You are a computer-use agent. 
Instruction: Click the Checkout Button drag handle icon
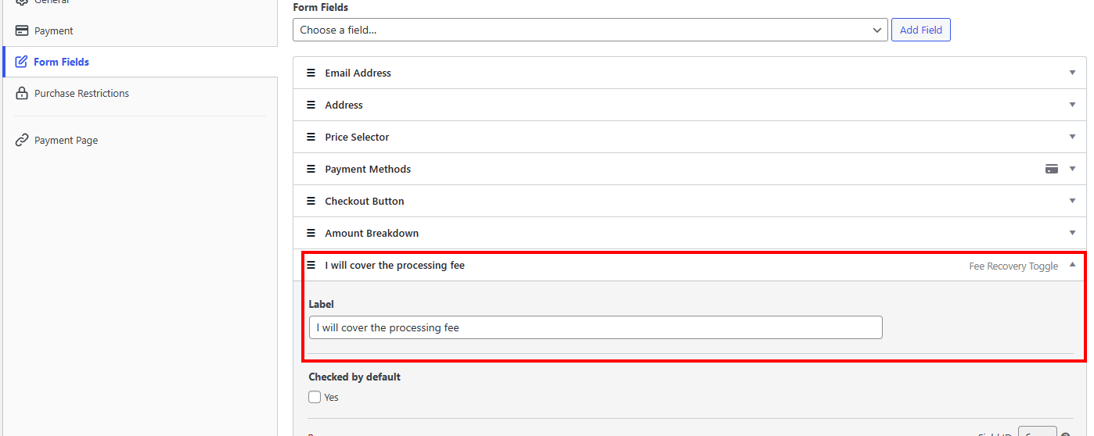311,201
